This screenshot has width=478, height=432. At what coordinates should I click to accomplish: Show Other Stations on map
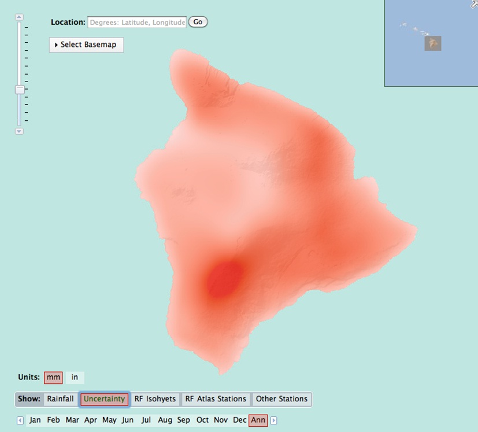(281, 399)
